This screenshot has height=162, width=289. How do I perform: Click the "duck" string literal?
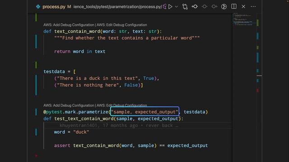click(81, 132)
